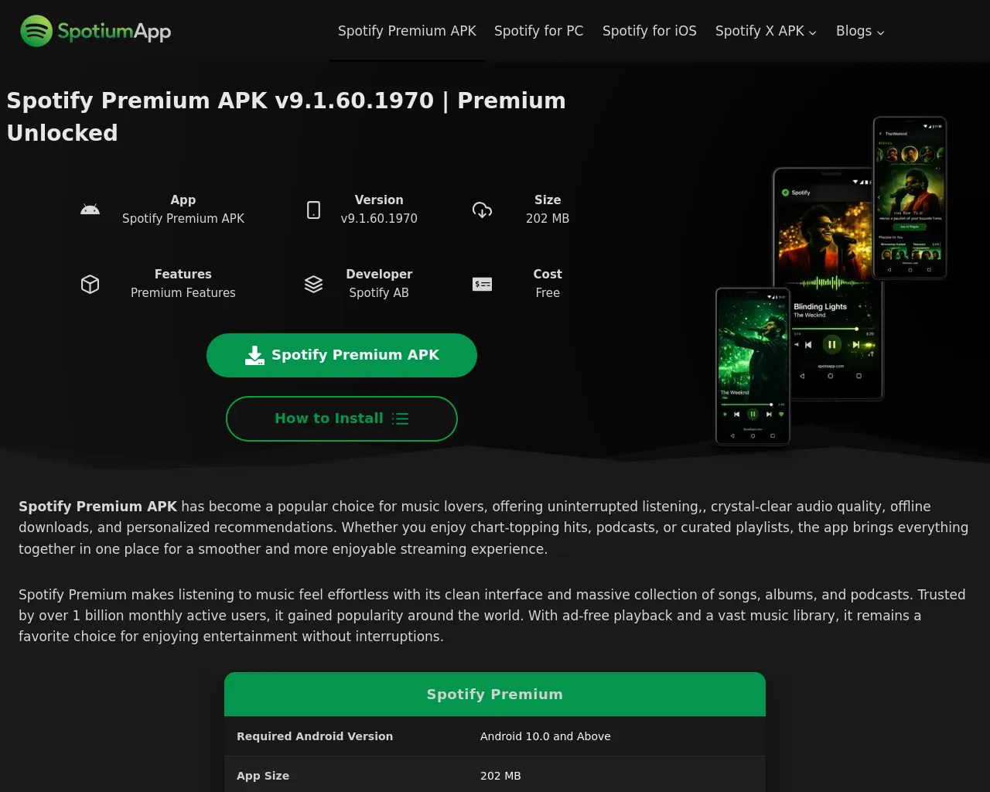Screen dimensions: 990x792
Task: Click the Spotify AB developer text
Action: pos(379,293)
